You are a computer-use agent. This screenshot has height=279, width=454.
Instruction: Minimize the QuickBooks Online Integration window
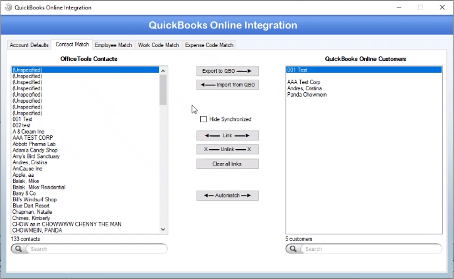(x=399, y=8)
